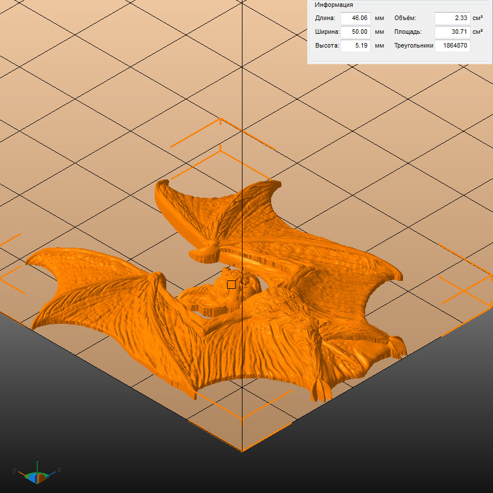Click the Y axis label on gizmo
Viewport: 493px width, 493px height.
click(x=14, y=470)
